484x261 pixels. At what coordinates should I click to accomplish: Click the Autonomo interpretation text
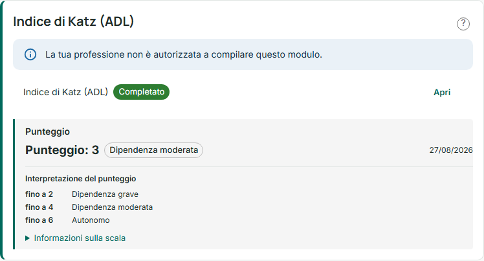pos(91,220)
